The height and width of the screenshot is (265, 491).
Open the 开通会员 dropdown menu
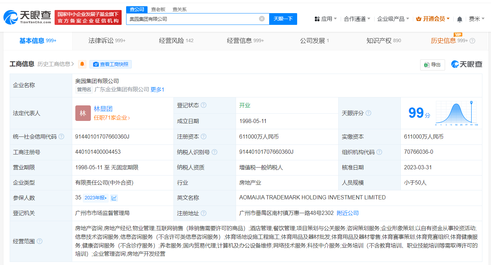435,19
